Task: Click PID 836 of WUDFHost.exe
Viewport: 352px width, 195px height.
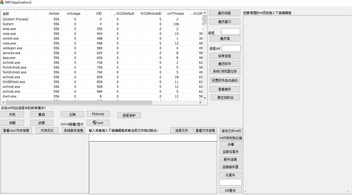Action: click(x=99, y=82)
